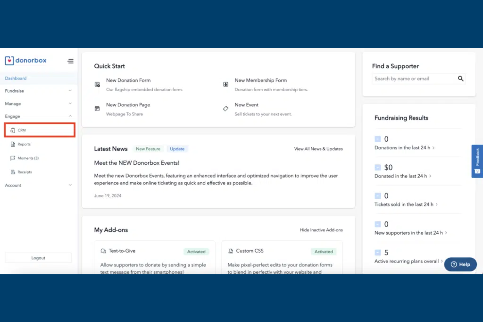Open the Manage sidebar section
The width and height of the screenshot is (483, 322).
click(39, 104)
